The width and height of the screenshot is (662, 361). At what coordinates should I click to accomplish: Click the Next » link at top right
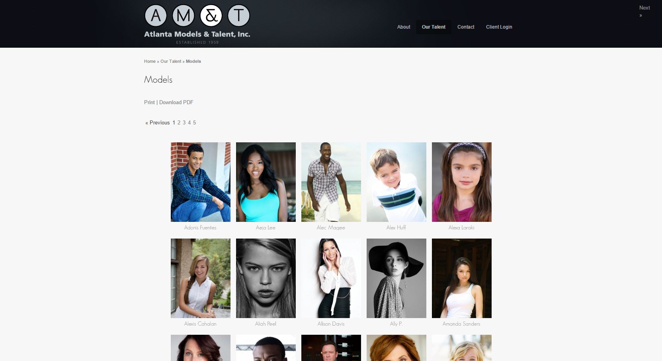[644, 11]
